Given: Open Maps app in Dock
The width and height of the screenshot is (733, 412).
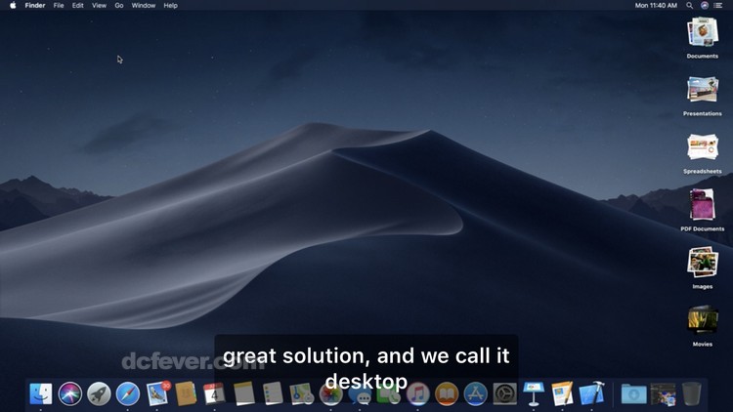Looking at the screenshot, I should tap(302, 393).
